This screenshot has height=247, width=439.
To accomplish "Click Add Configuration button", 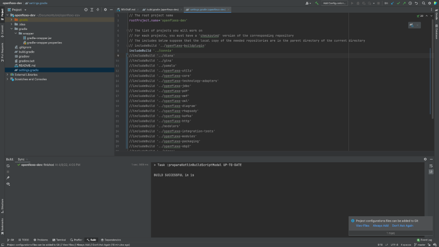I will point(334,3).
